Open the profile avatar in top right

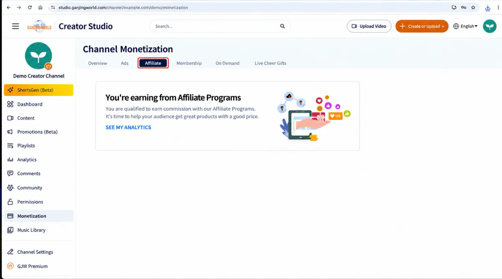point(490,26)
